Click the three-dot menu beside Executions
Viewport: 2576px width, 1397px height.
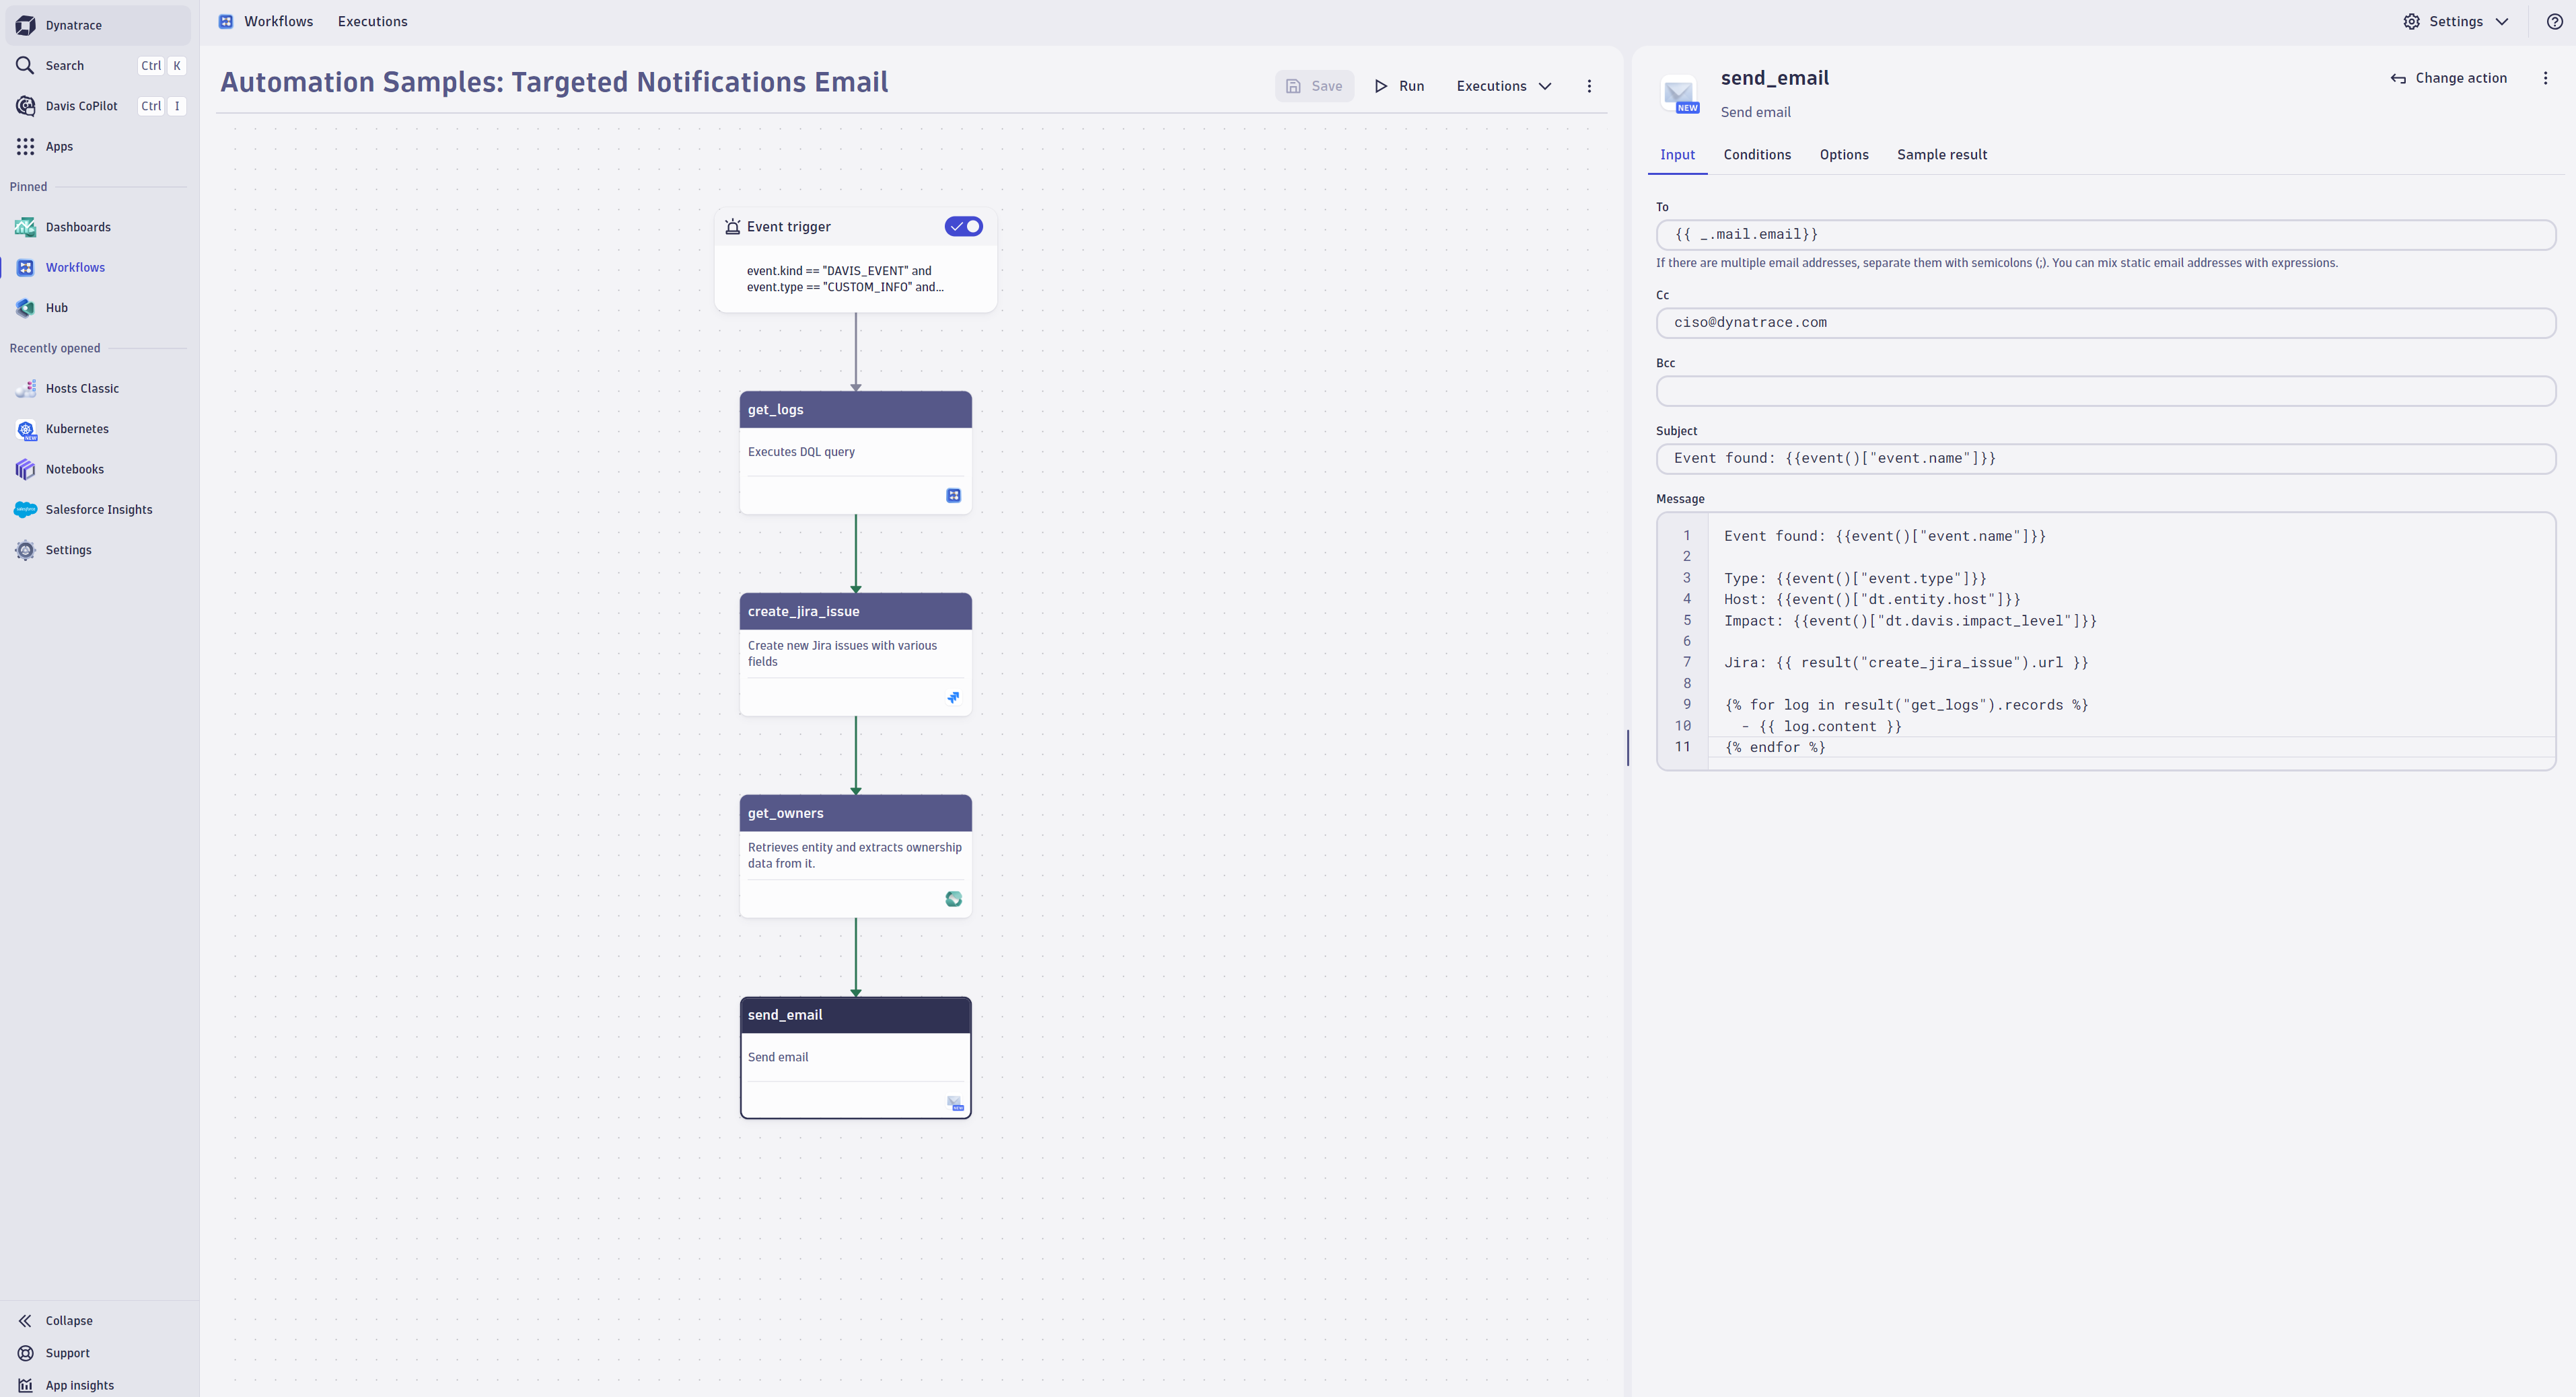coord(1589,86)
